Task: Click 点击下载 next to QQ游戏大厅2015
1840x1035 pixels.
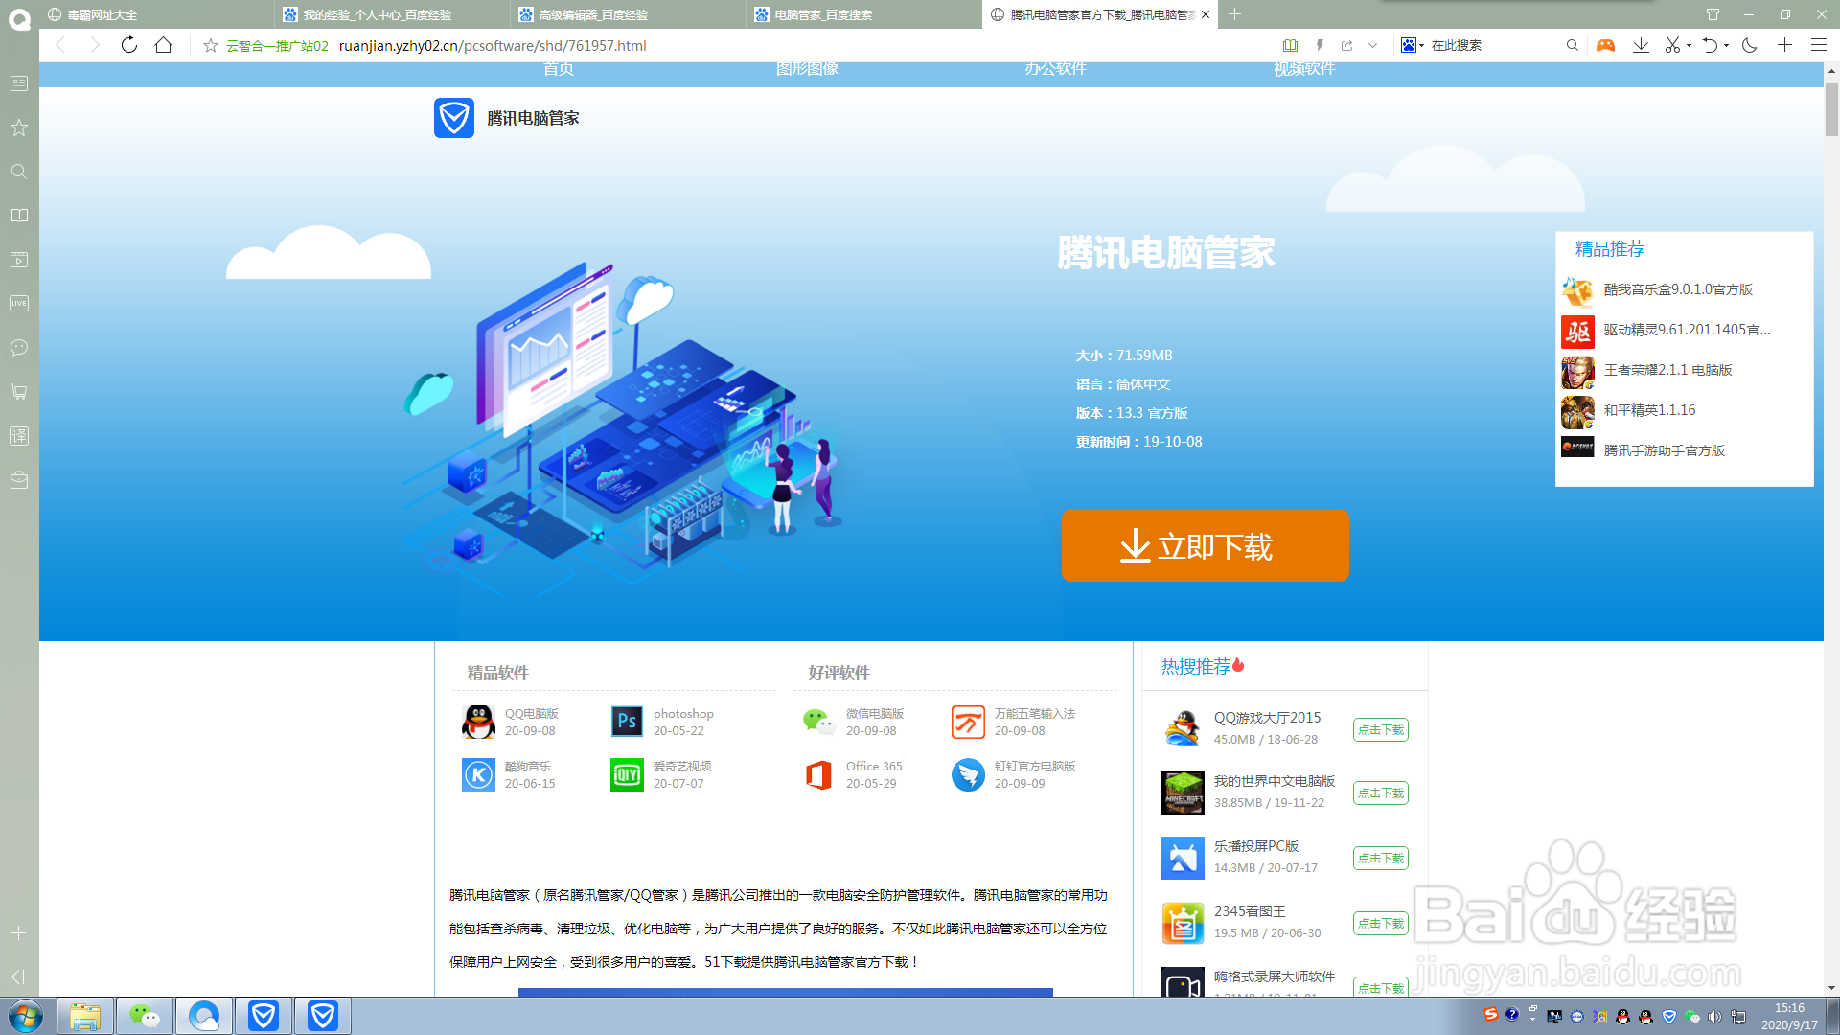Action: click(1380, 729)
